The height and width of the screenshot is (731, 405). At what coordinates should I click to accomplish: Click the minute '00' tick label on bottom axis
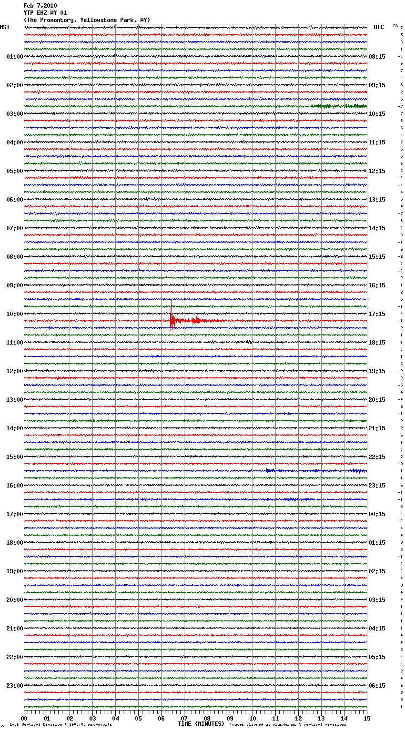coord(24,718)
